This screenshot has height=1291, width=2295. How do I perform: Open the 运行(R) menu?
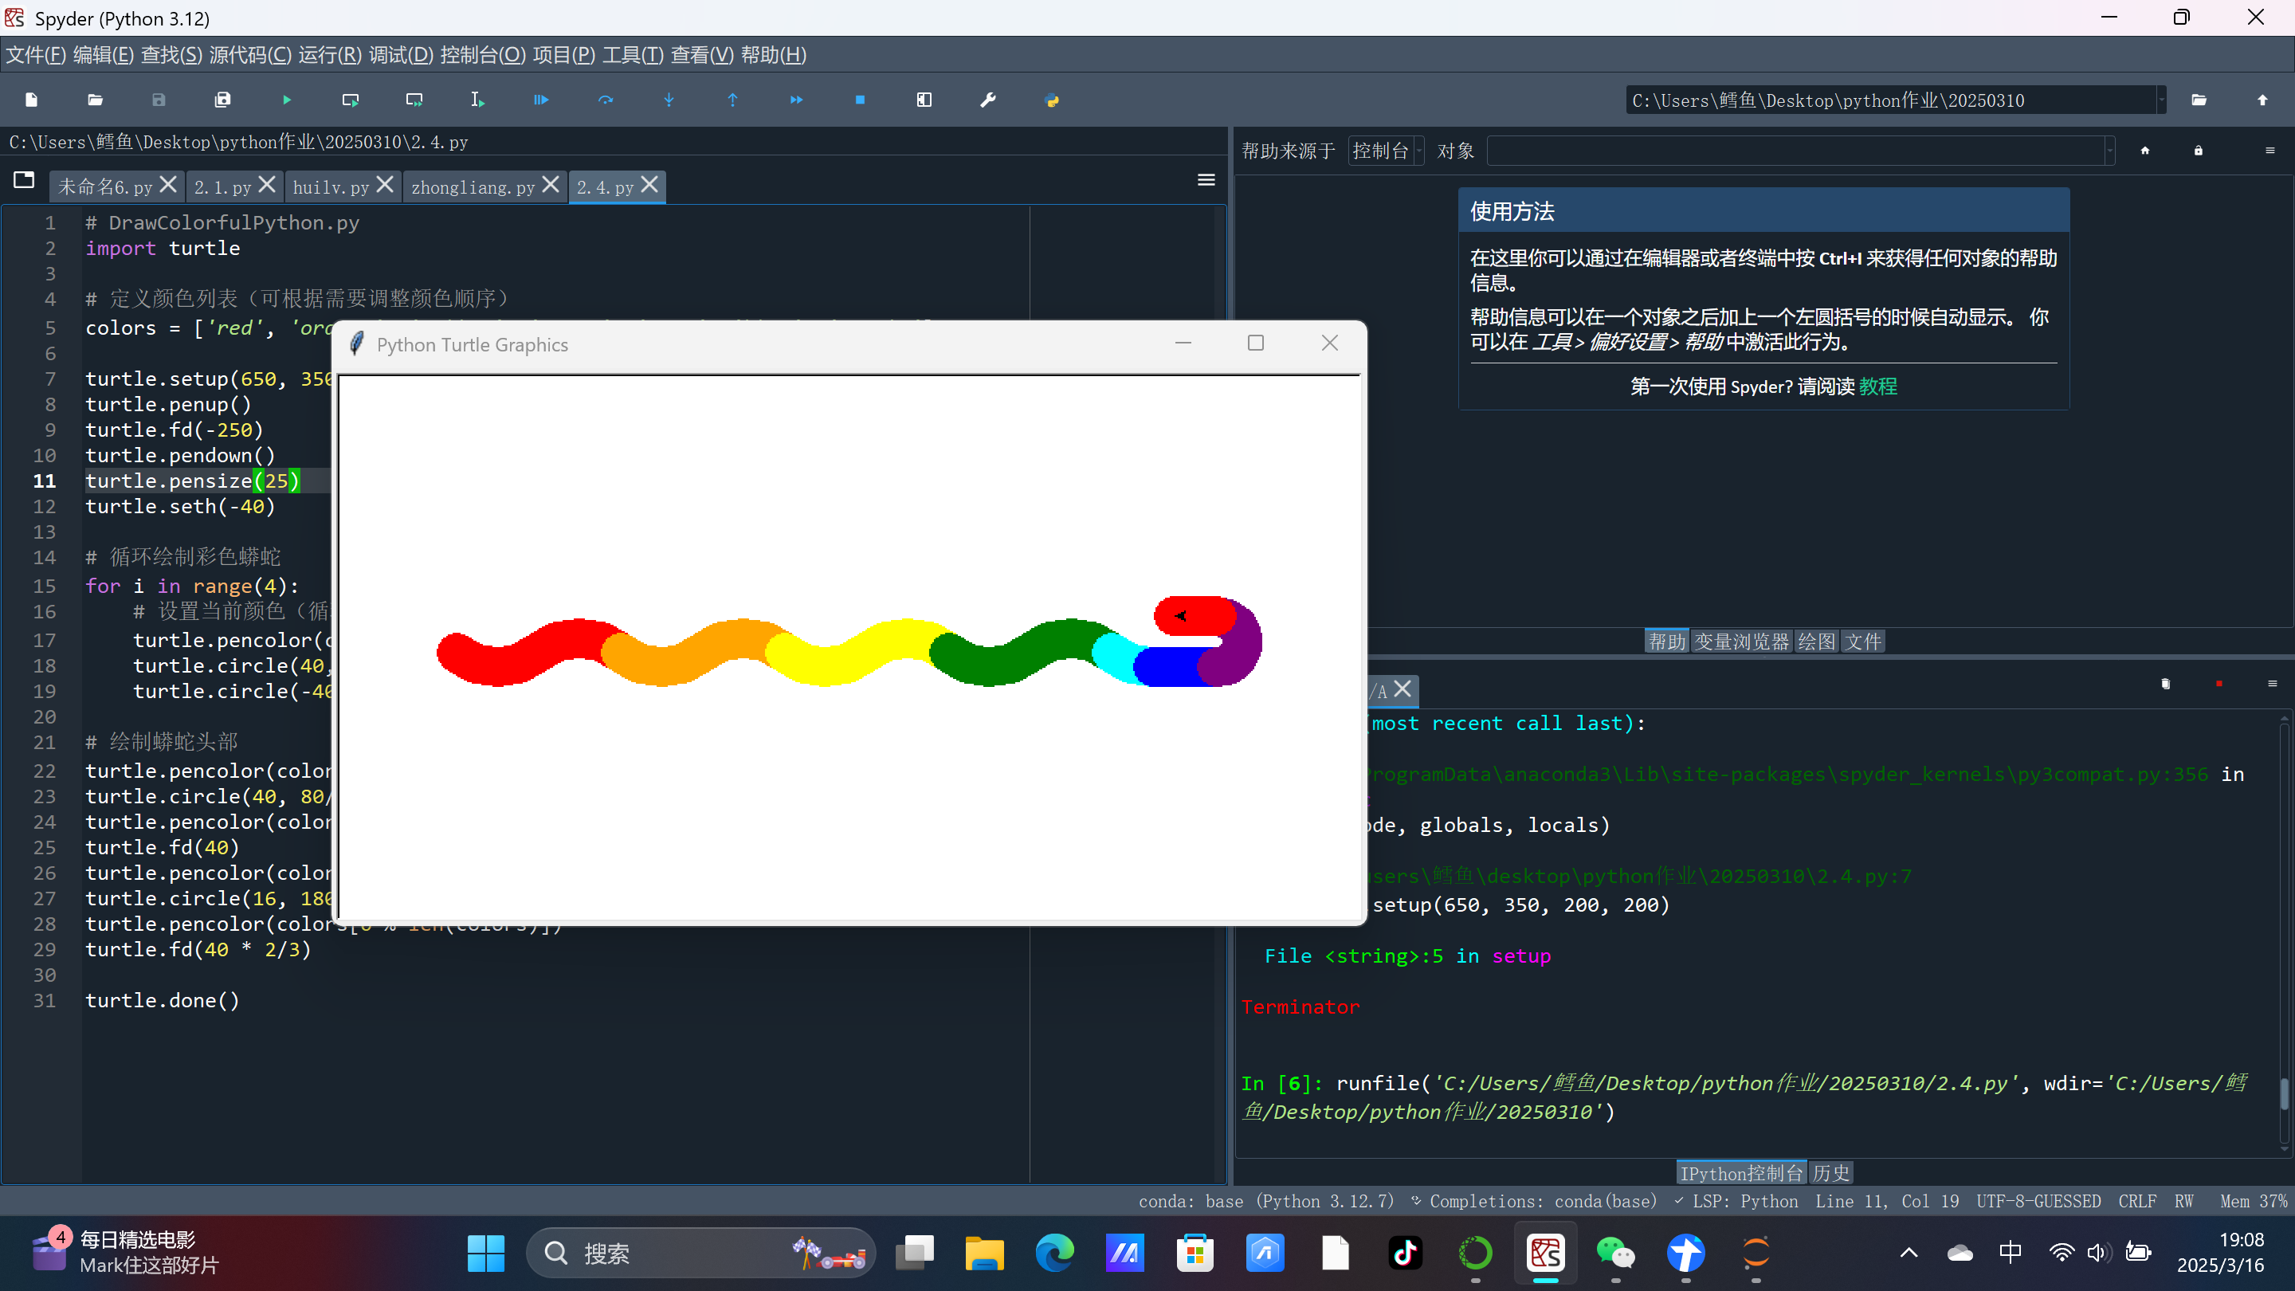330,55
